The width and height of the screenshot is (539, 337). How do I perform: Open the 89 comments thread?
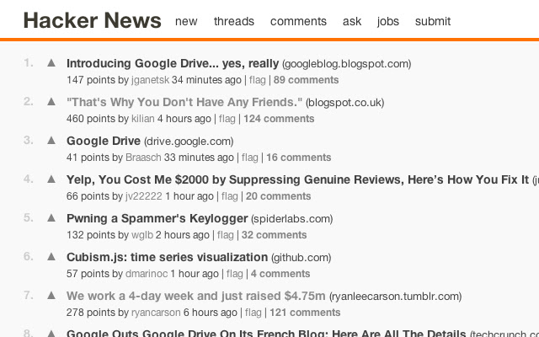tap(306, 80)
